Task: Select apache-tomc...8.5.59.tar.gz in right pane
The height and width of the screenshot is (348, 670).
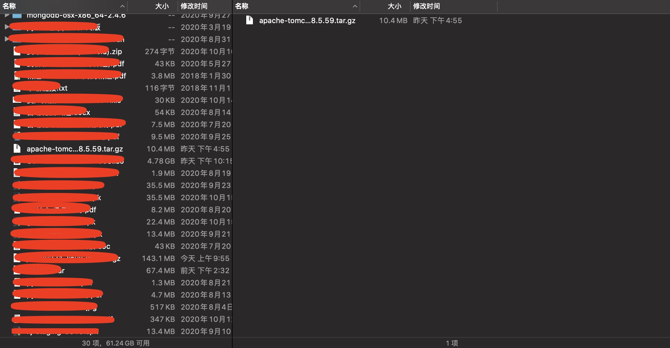Action: (307, 21)
